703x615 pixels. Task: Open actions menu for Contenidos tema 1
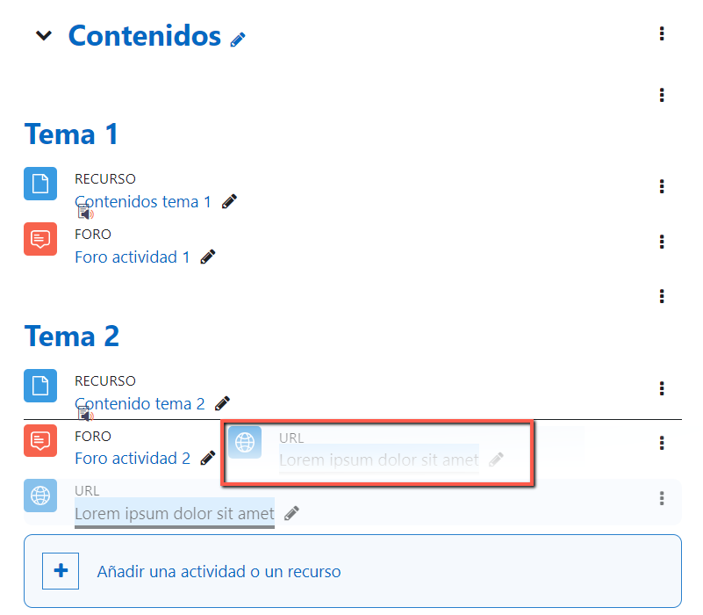(x=662, y=186)
